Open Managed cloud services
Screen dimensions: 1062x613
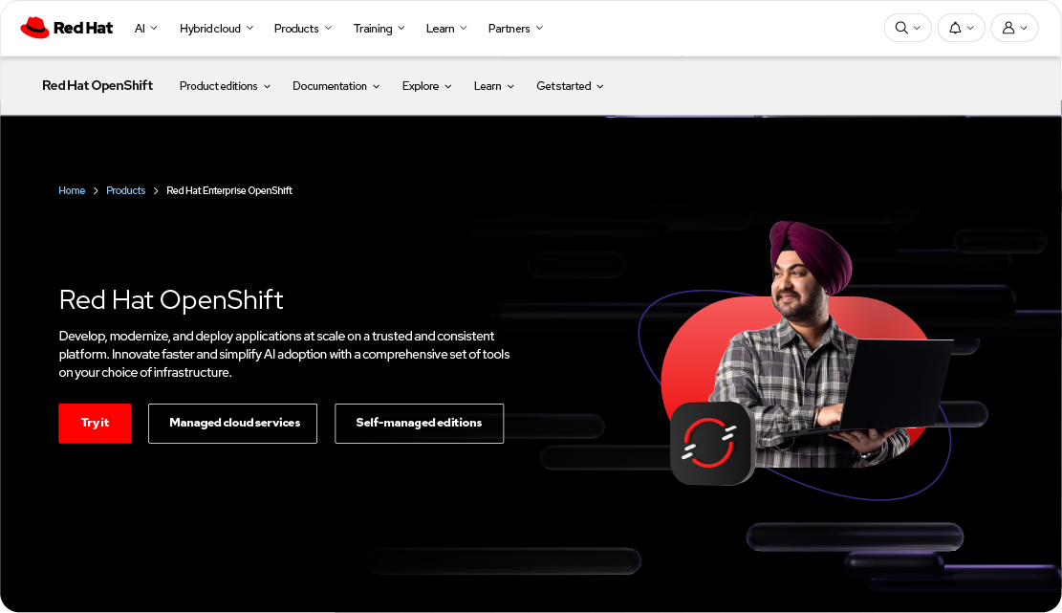coord(232,423)
